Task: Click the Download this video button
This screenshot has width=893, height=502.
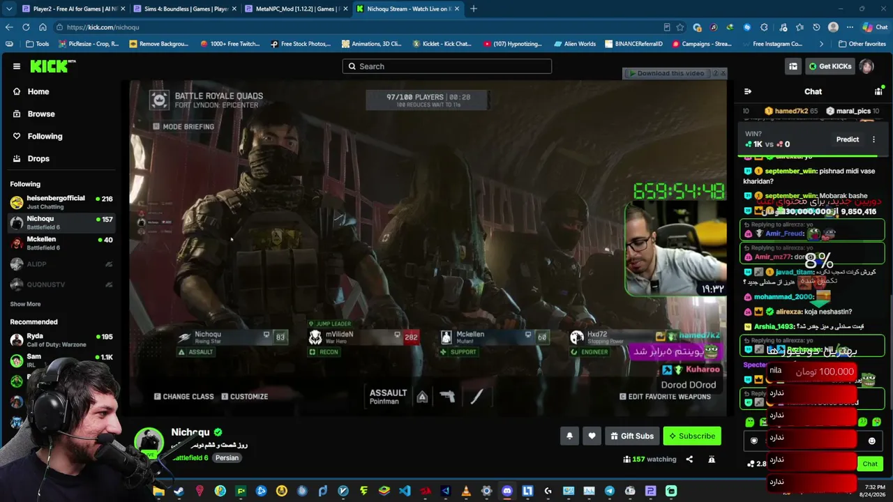Action: (x=669, y=73)
